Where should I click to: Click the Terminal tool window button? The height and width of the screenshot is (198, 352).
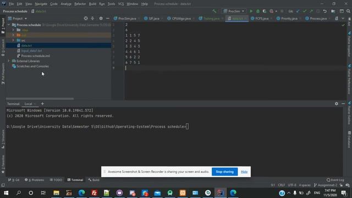75,180
